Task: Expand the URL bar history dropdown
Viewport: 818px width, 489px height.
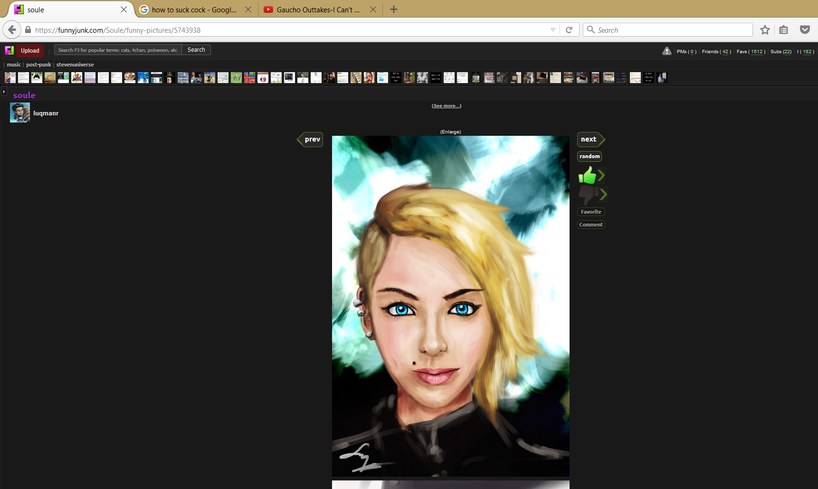Action: 552,30
